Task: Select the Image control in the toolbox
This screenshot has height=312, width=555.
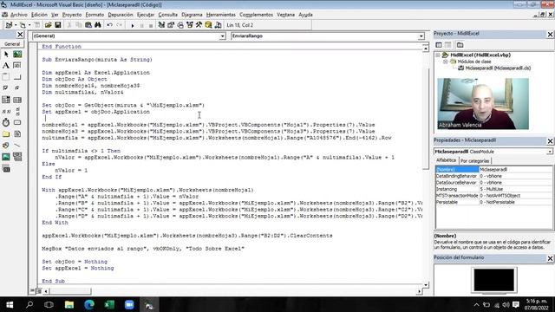Action: click(6, 157)
